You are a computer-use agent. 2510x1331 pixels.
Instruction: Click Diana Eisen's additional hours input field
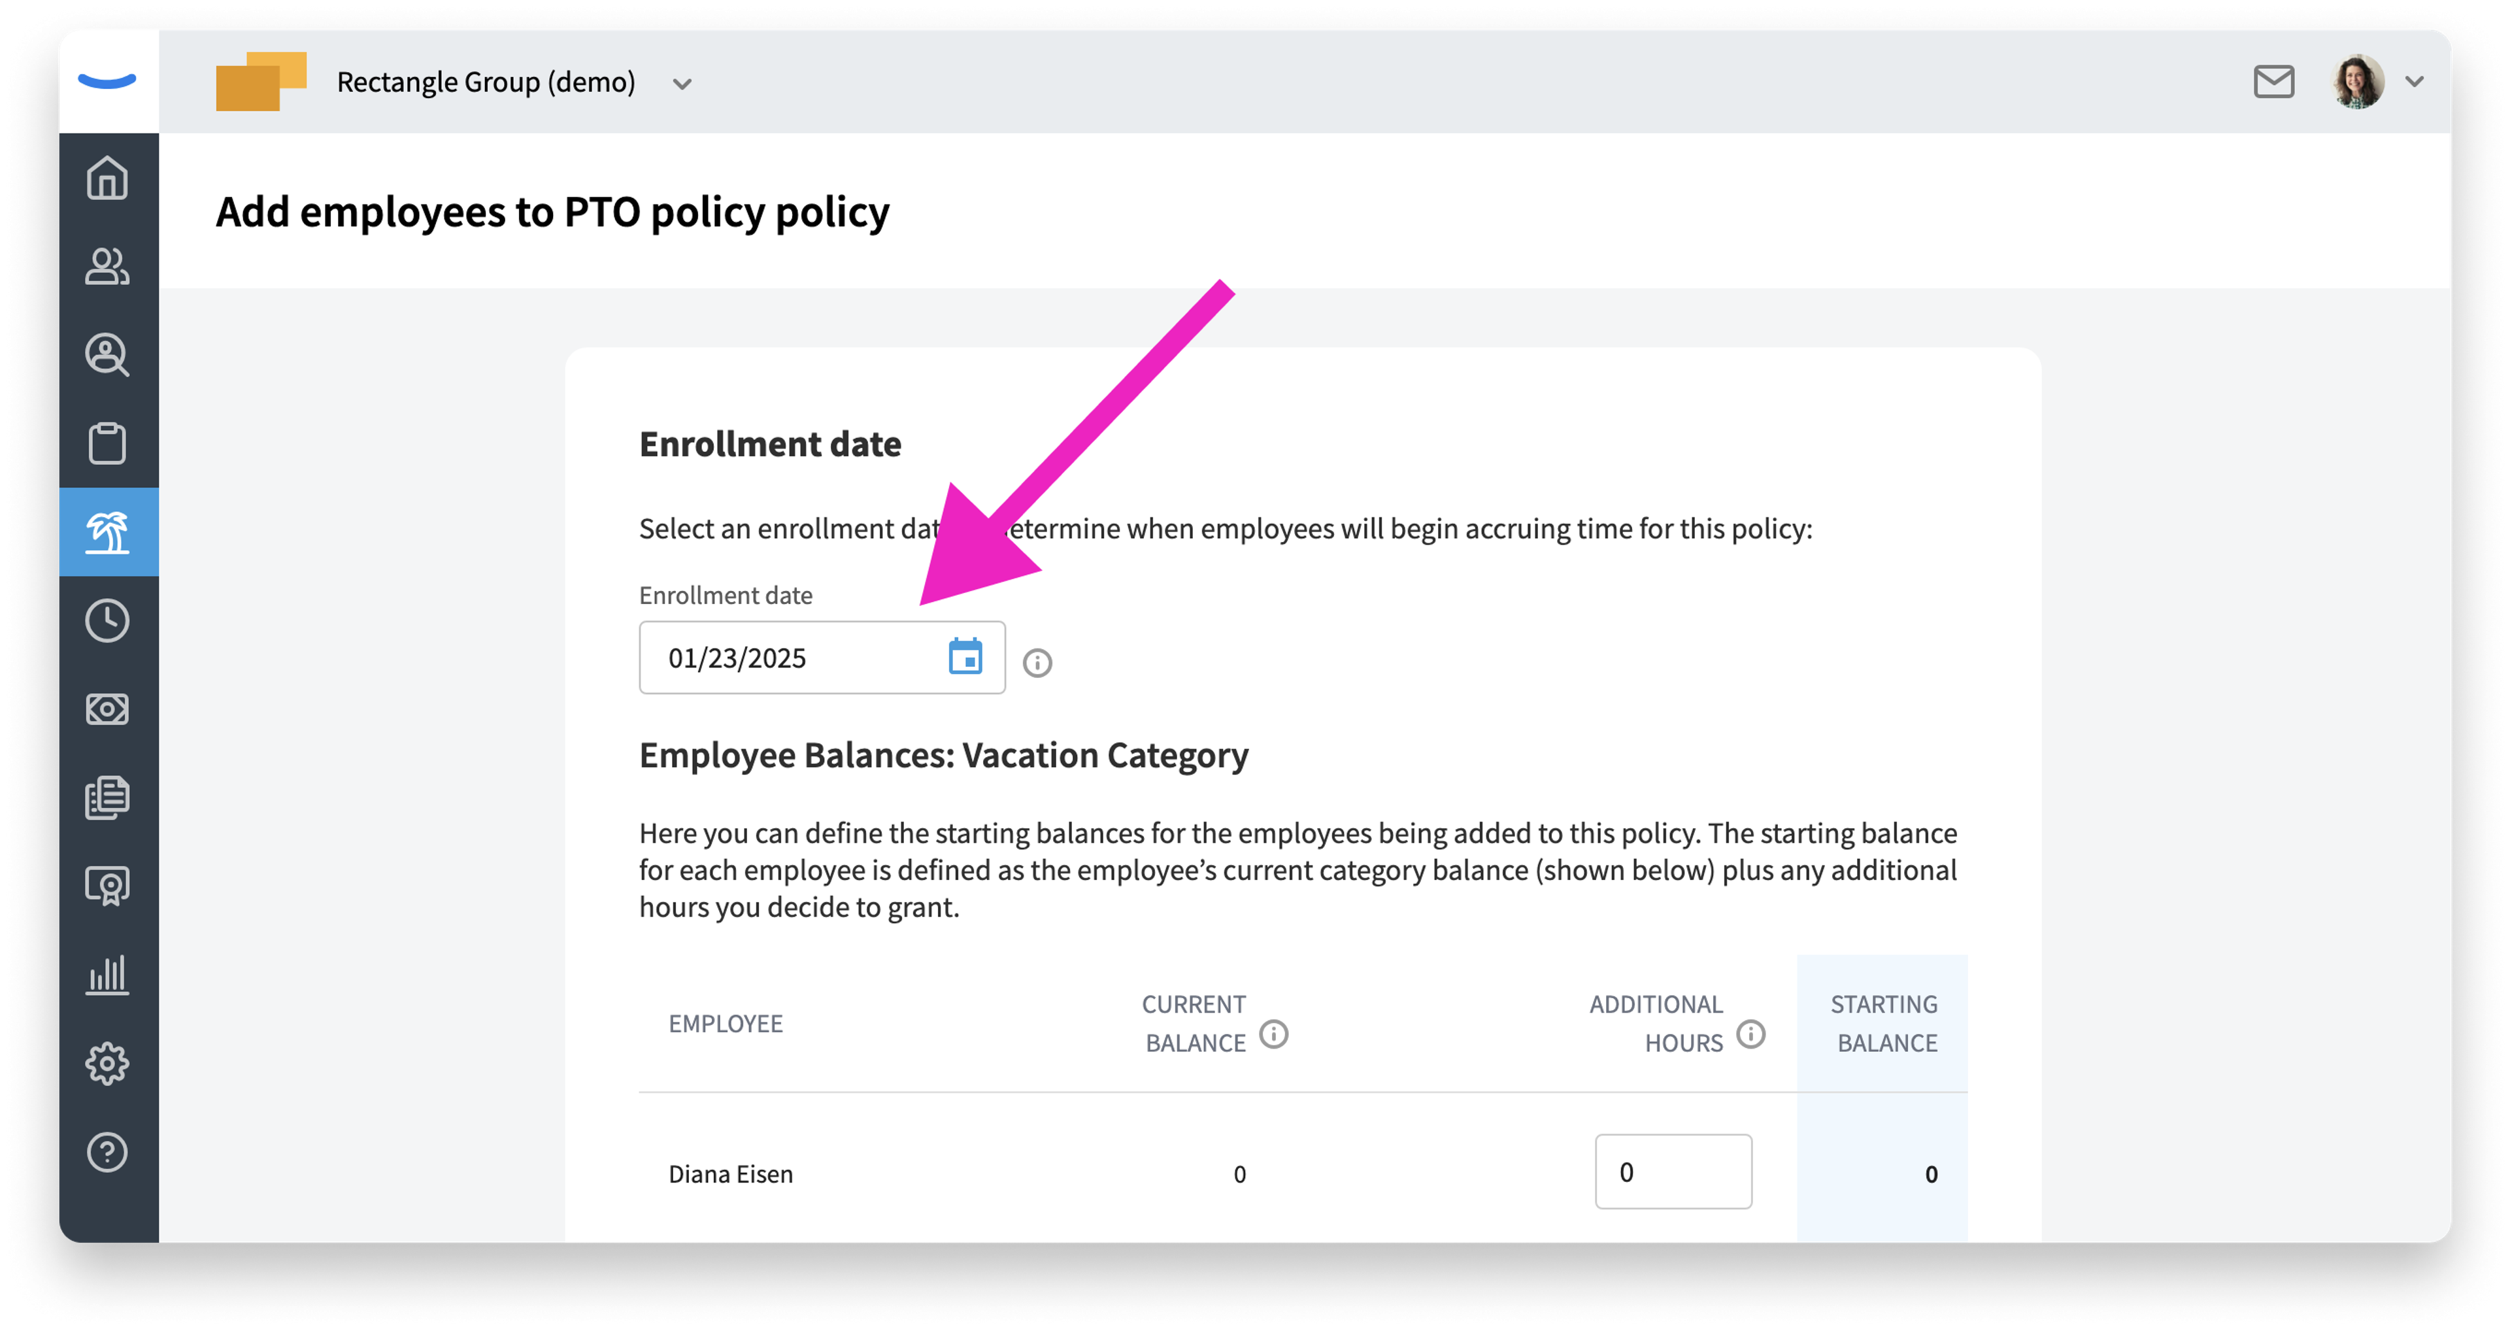coord(1673,1171)
